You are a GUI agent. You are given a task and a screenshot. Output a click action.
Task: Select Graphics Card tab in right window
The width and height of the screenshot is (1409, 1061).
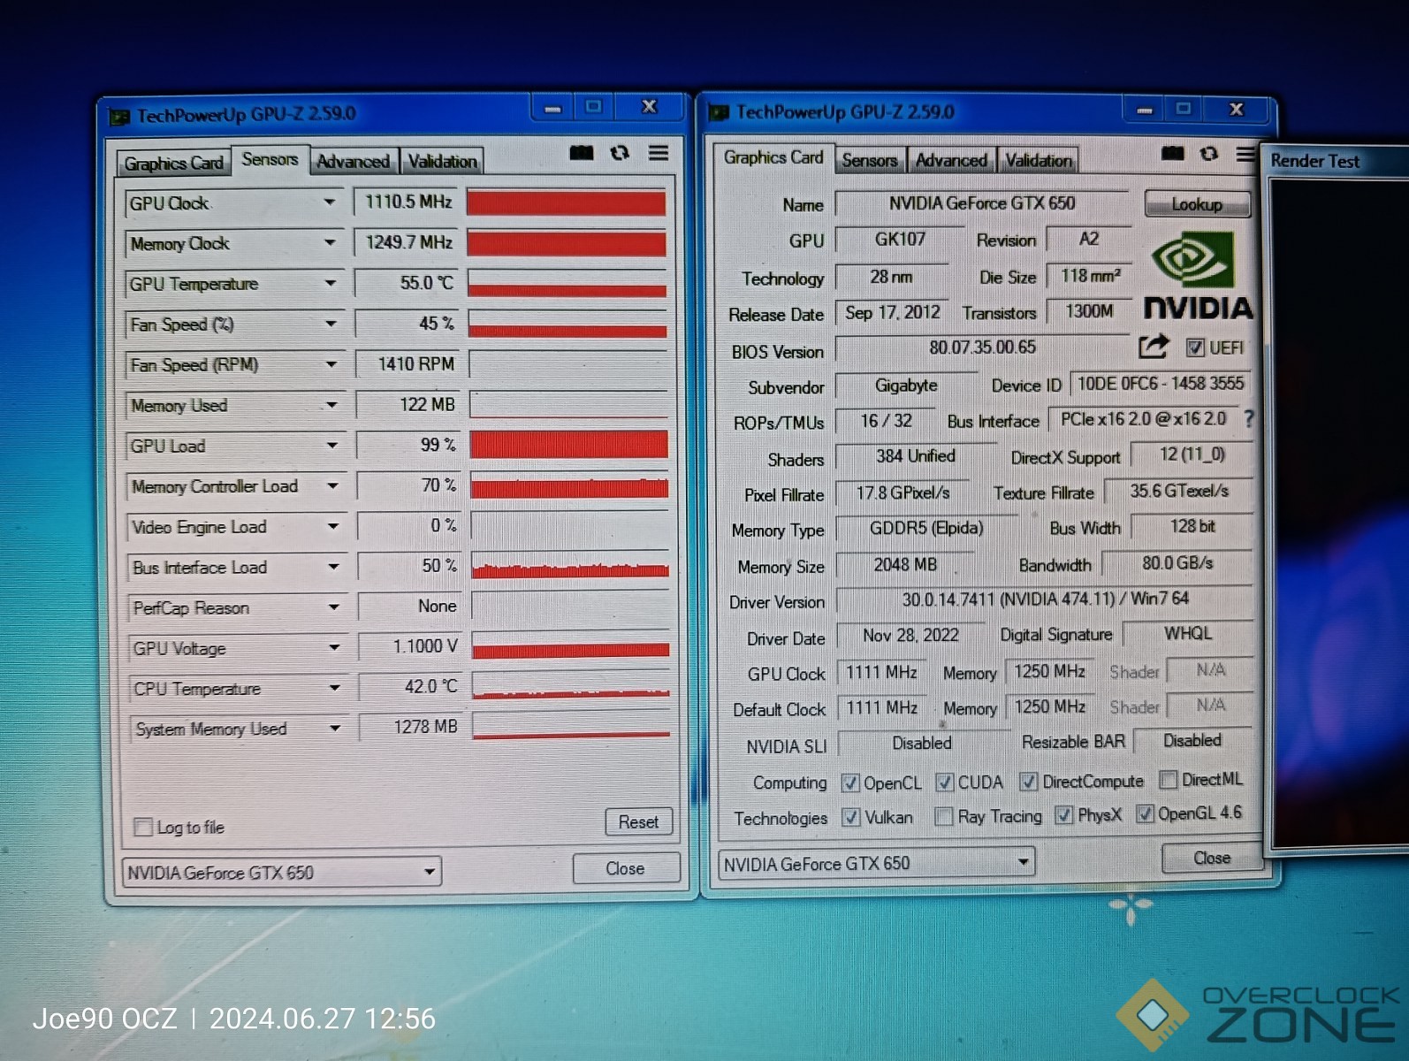pyautogui.click(x=773, y=157)
